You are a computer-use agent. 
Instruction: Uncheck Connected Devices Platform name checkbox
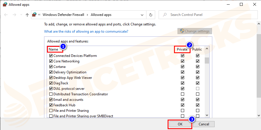[51, 56]
